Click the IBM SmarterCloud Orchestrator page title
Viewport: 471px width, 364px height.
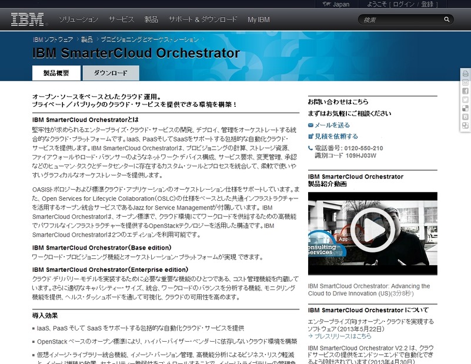click(x=136, y=53)
